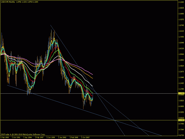185x139 pixels.
Task: Click the SIGTrader 4 MetaQuotes copyright text
Action: (x=23, y=134)
